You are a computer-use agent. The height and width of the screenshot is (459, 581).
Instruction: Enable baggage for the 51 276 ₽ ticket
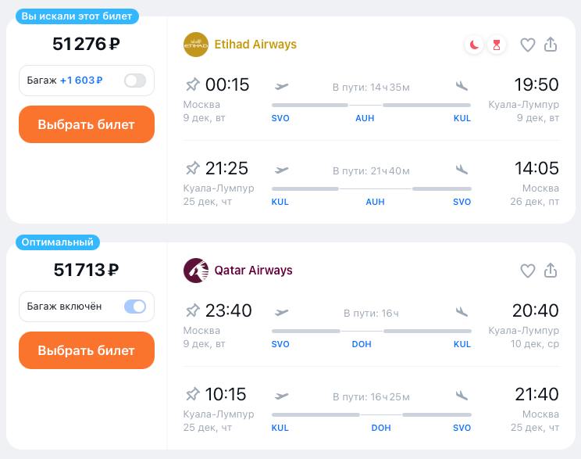coord(134,81)
